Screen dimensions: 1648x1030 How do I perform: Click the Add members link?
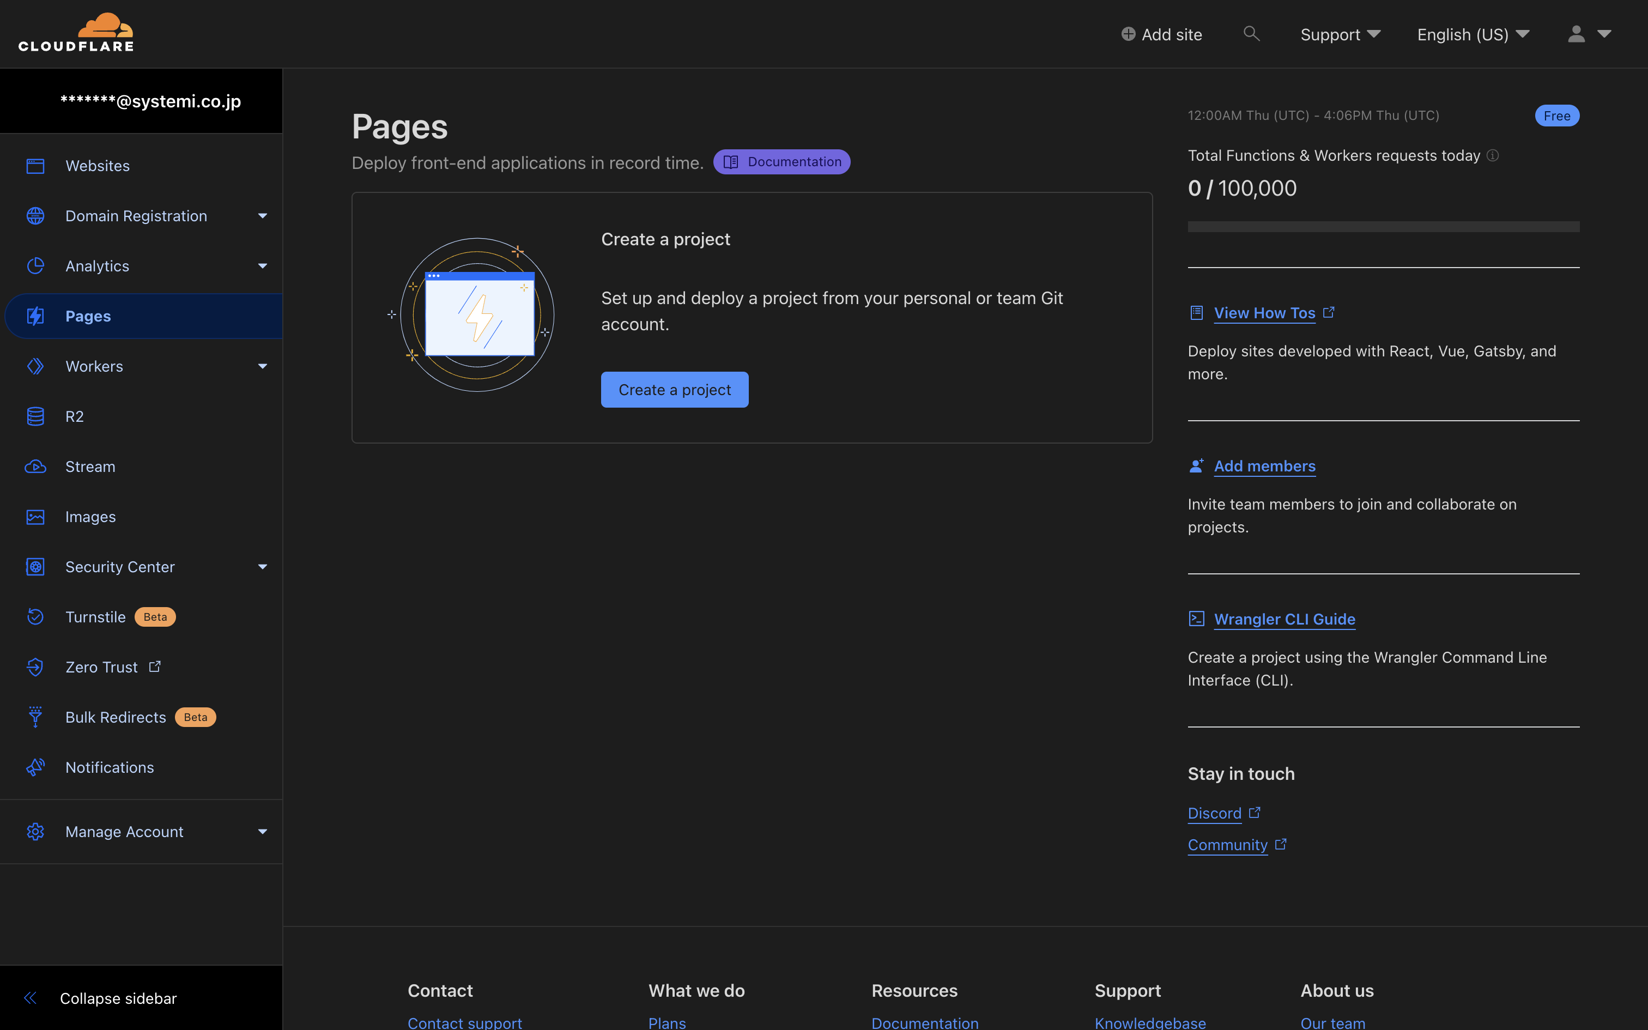coord(1264,466)
